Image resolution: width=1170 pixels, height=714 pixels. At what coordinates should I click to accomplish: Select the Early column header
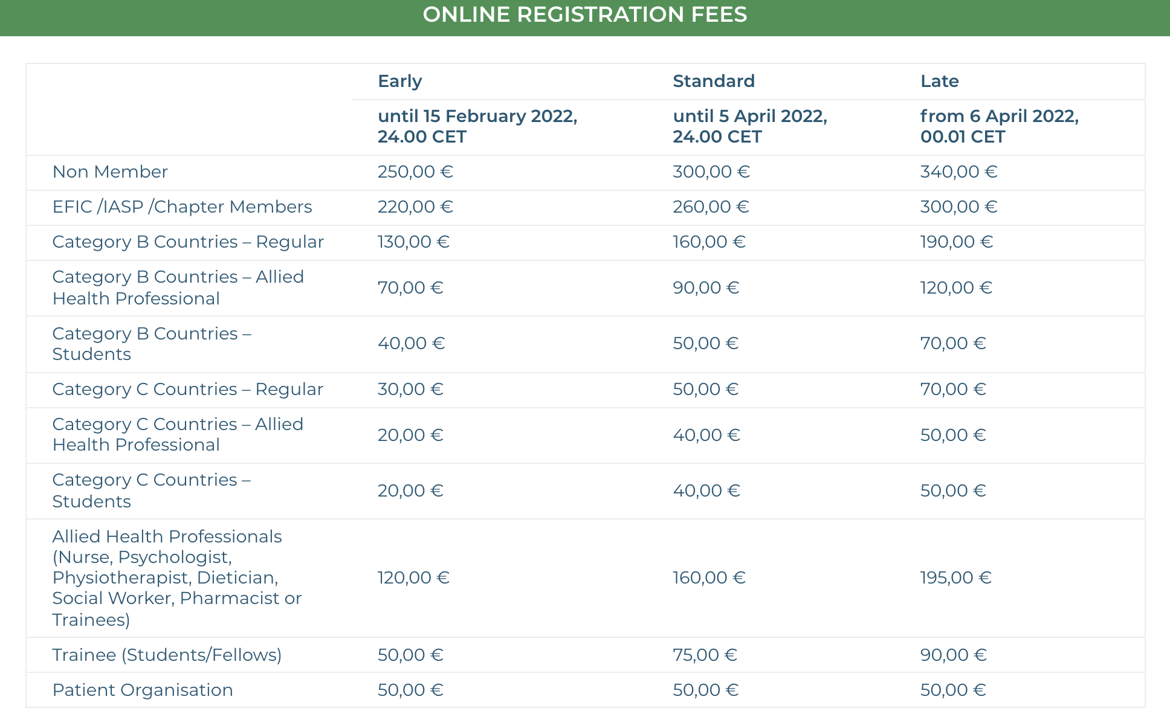(399, 81)
